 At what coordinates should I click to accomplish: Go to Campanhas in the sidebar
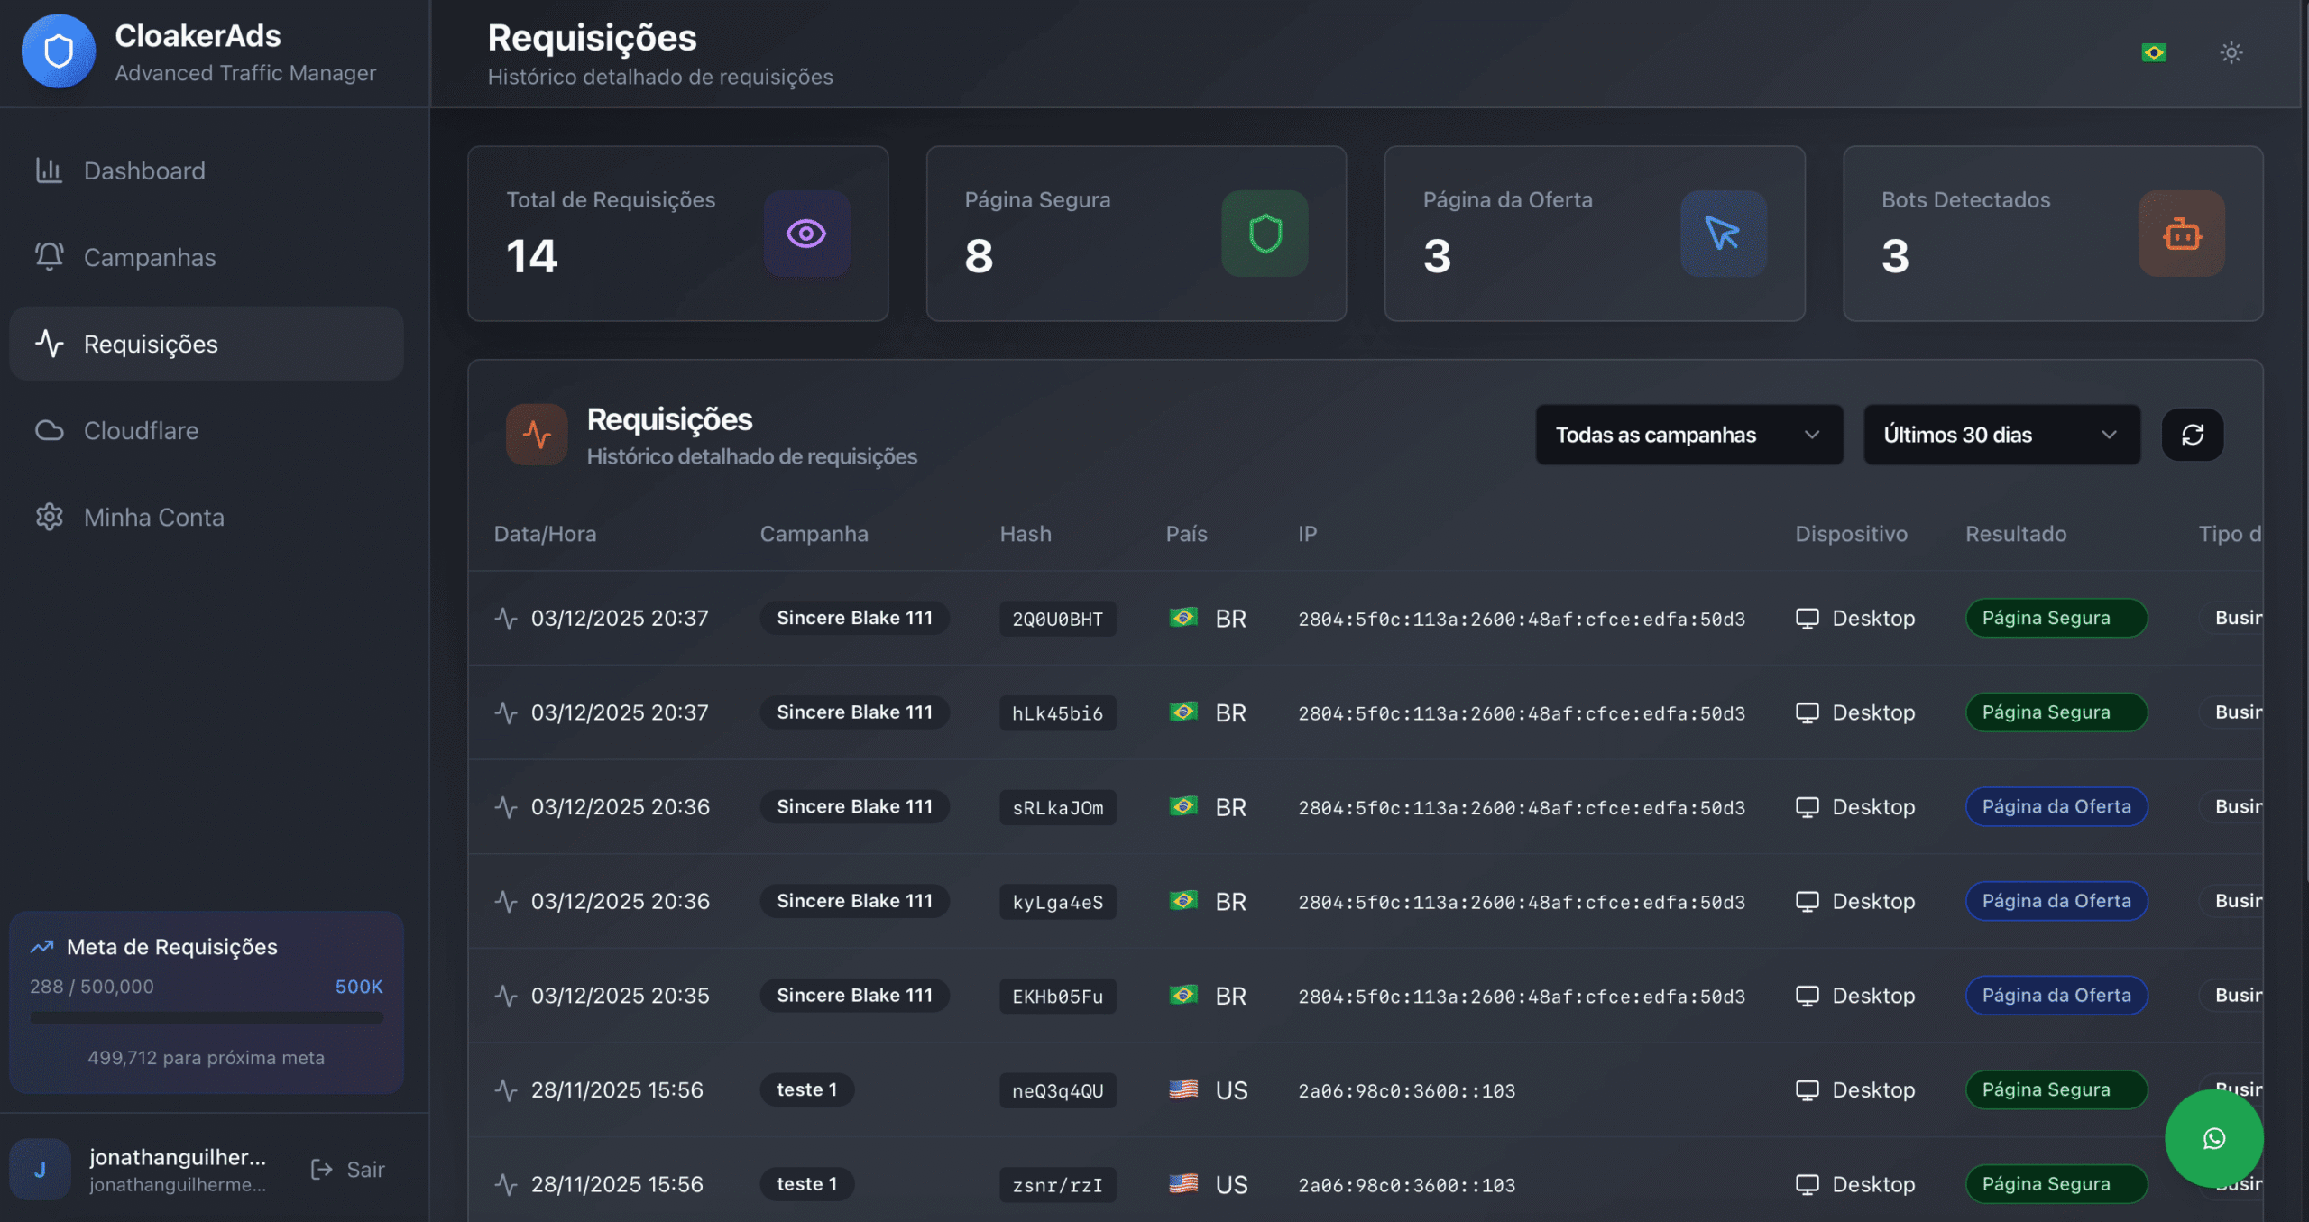pos(150,257)
